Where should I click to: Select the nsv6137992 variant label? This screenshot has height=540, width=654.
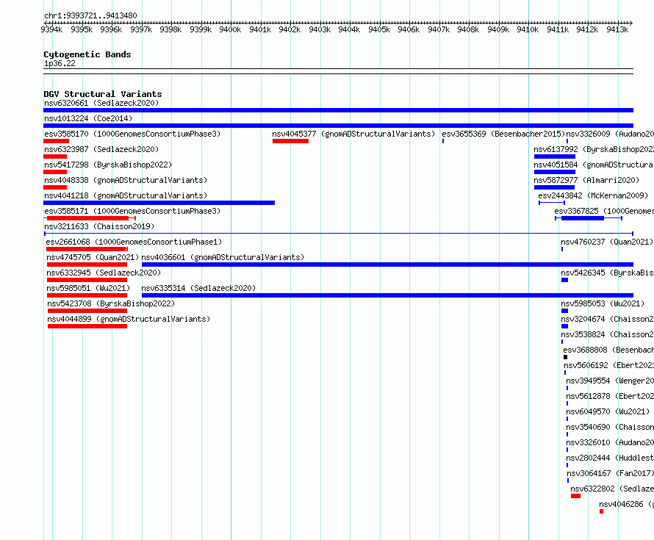pyautogui.click(x=594, y=149)
